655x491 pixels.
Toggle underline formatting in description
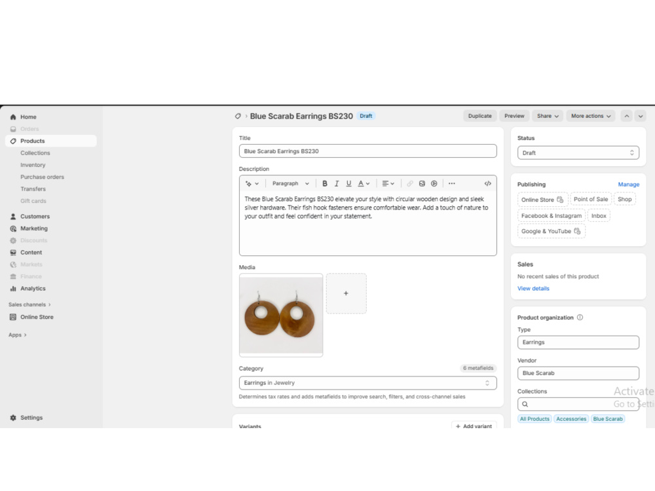348,184
